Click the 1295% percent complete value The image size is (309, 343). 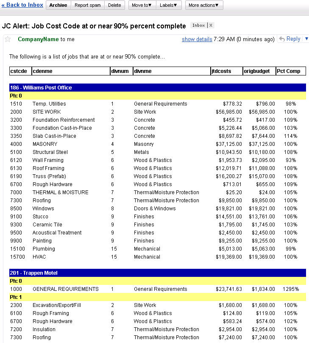(x=291, y=289)
